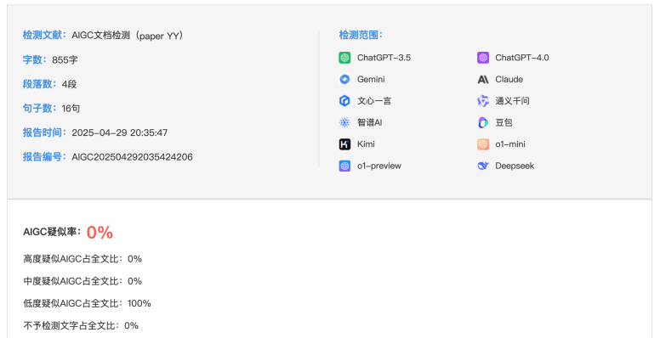
Task: Click the orange o1-mini icon
Action: [x=483, y=144]
